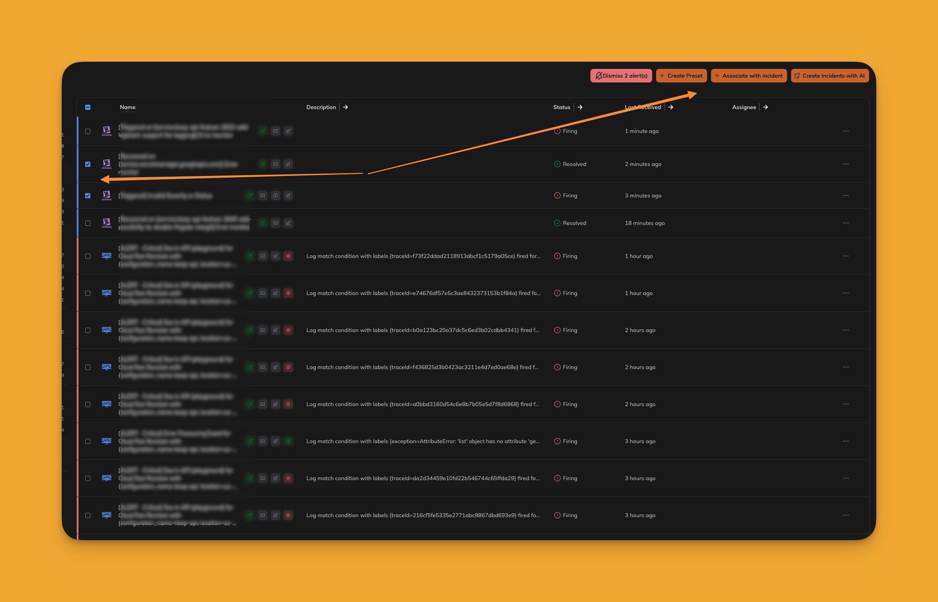
Task: Check the traceId=f73f22 alert checkbox
Action: [88, 256]
